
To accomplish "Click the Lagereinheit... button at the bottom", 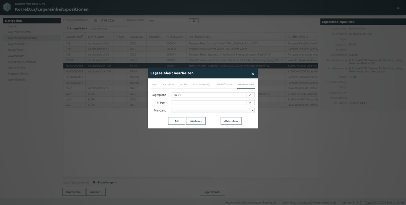I will [212, 192].
